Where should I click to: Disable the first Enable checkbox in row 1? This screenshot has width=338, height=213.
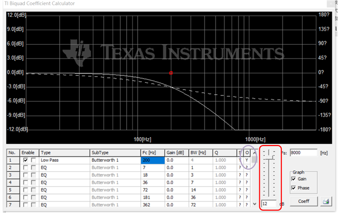(x=25, y=160)
